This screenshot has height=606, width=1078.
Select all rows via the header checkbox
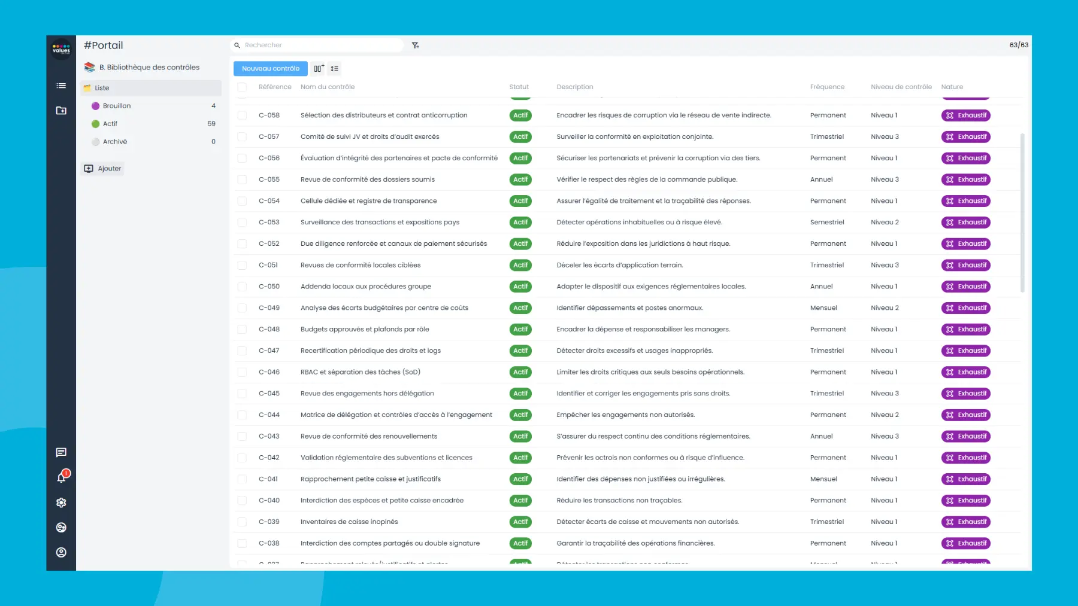[242, 87]
